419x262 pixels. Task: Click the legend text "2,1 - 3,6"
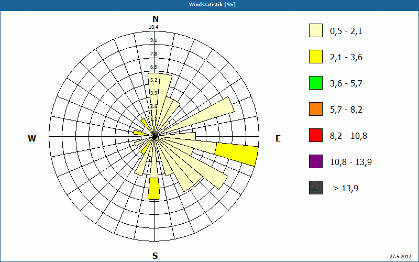coord(346,58)
